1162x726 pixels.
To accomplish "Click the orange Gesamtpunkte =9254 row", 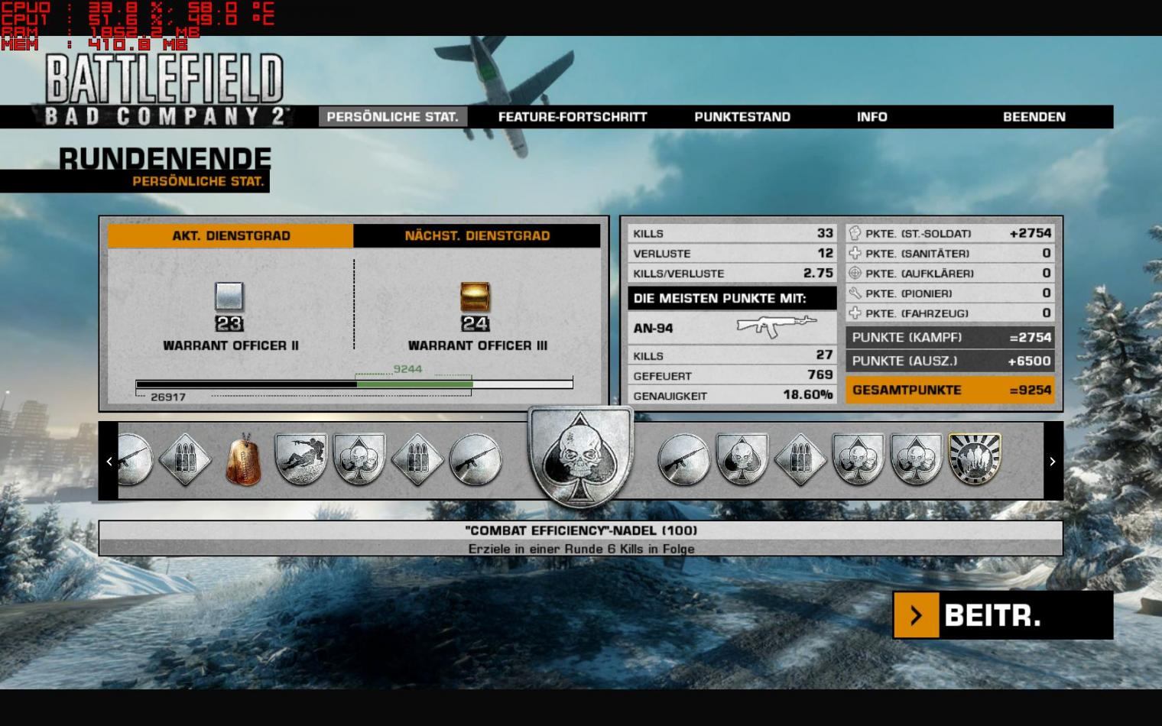I will tap(950, 390).
